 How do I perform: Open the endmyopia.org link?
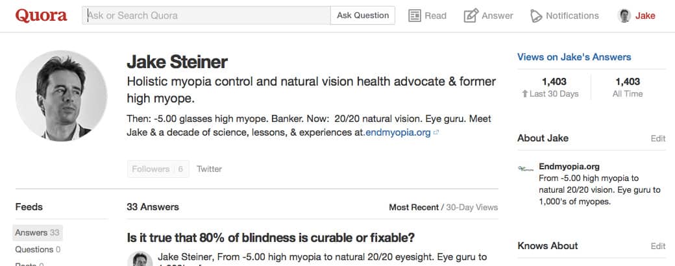click(398, 132)
